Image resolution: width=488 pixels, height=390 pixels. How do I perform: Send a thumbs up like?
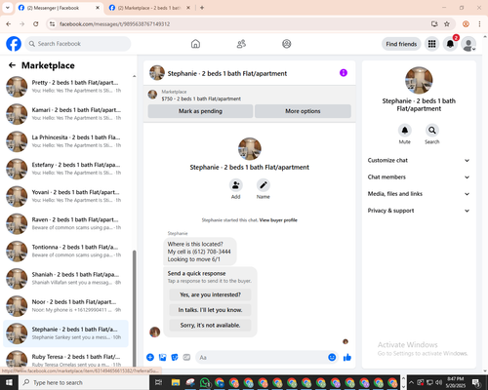coord(347,358)
